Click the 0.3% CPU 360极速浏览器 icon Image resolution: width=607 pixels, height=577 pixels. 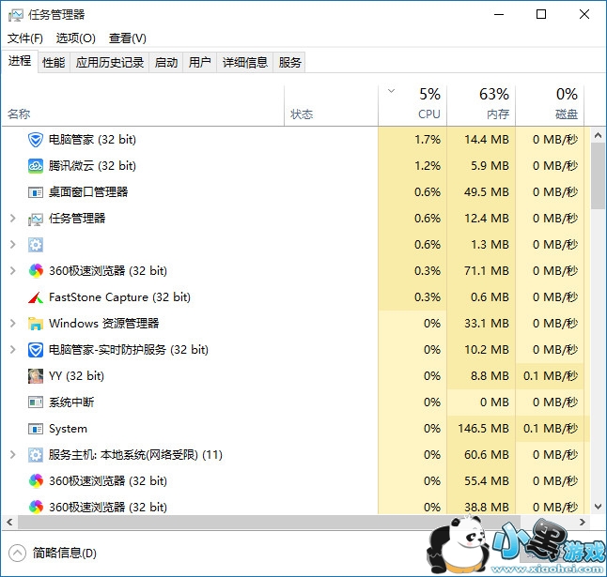tap(36, 271)
